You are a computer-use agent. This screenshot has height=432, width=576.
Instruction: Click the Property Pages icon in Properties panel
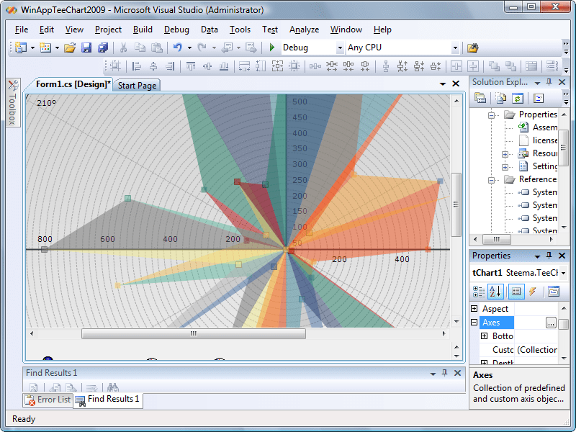coord(553,290)
